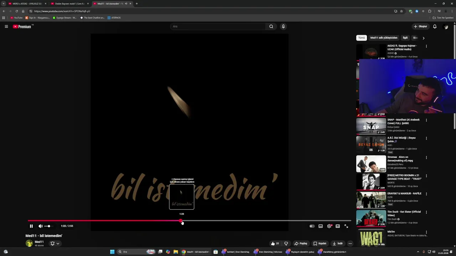Pause the video
This screenshot has height=256, width=456.
(x=31, y=226)
